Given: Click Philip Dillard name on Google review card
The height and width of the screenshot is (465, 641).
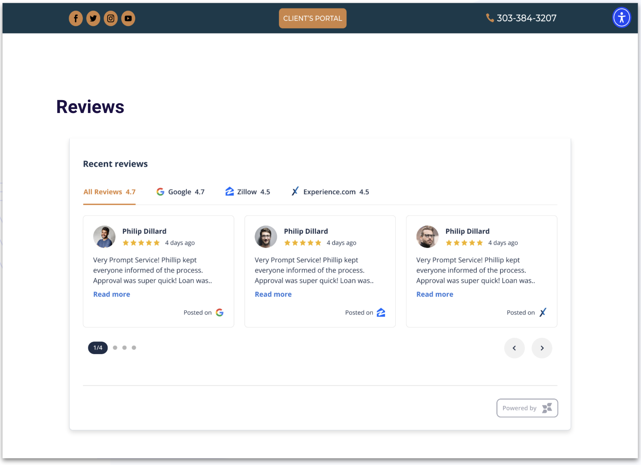Looking at the screenshot, I should tap(144, 231).
